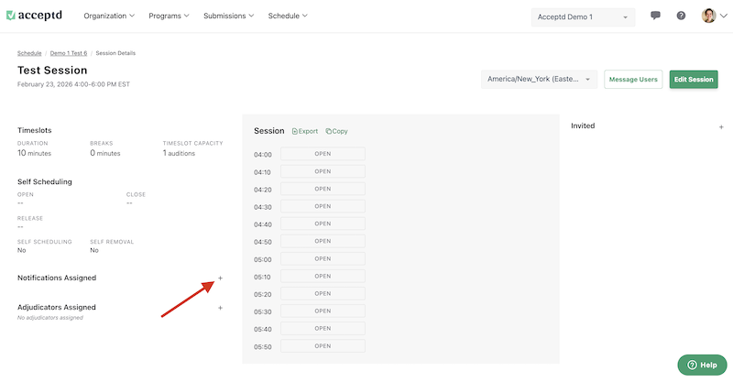Image resolution: width=733 pixels, height=382 pixels.
Task: Go to the Demo 1 Test 6 breadcrumb
Action: (69, 53)
